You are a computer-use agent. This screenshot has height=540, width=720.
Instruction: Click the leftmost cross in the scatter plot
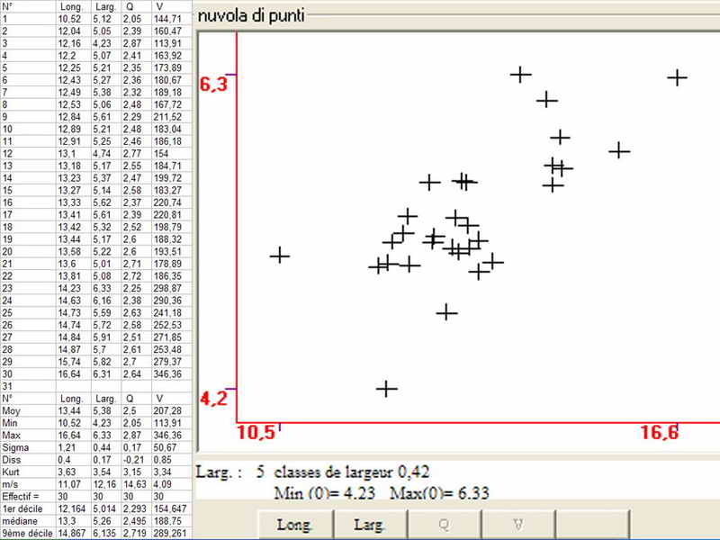(280, 256)
